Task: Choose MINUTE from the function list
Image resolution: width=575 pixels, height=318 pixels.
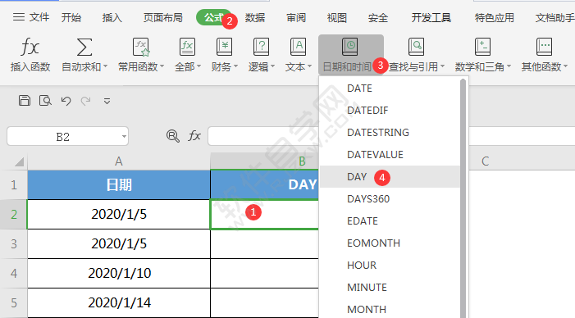Action: [390, 287]
